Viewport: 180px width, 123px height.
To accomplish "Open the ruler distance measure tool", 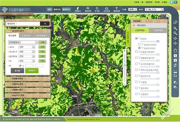I will click(175, 72).
